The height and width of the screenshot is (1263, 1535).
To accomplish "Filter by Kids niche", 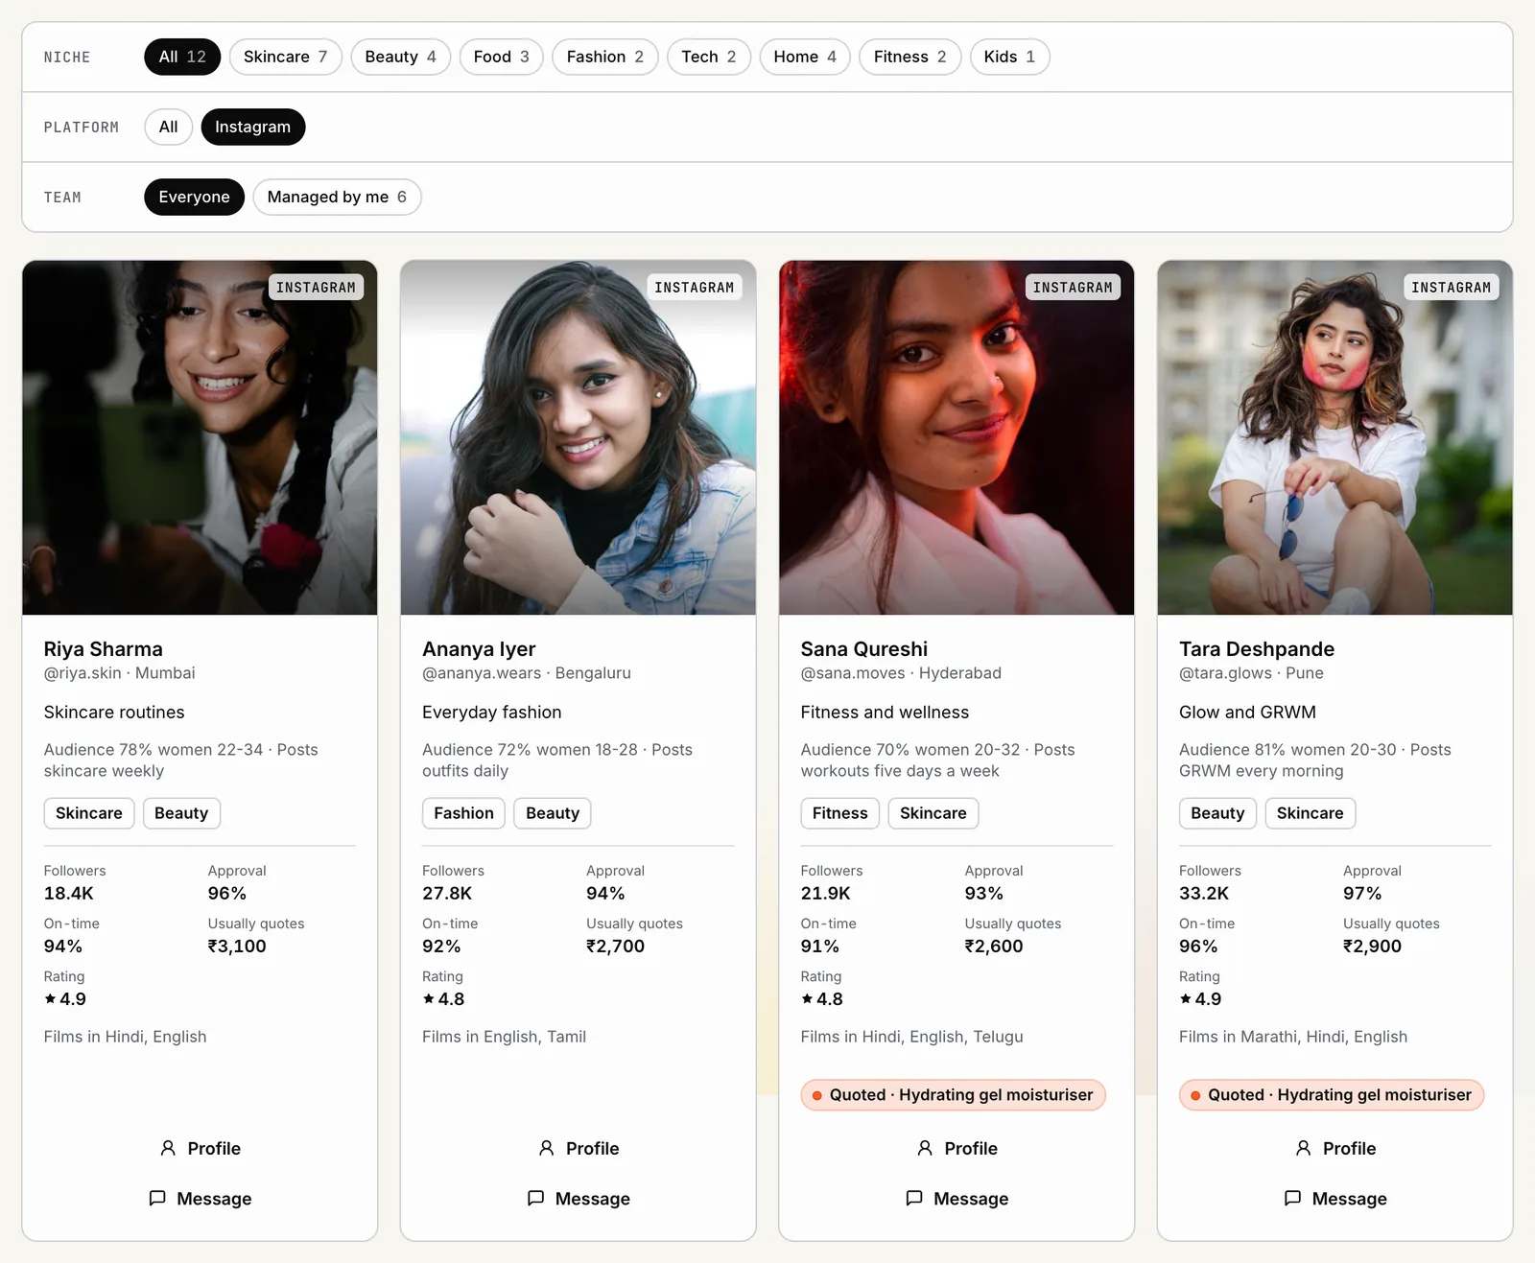I will click(1009, 57).
